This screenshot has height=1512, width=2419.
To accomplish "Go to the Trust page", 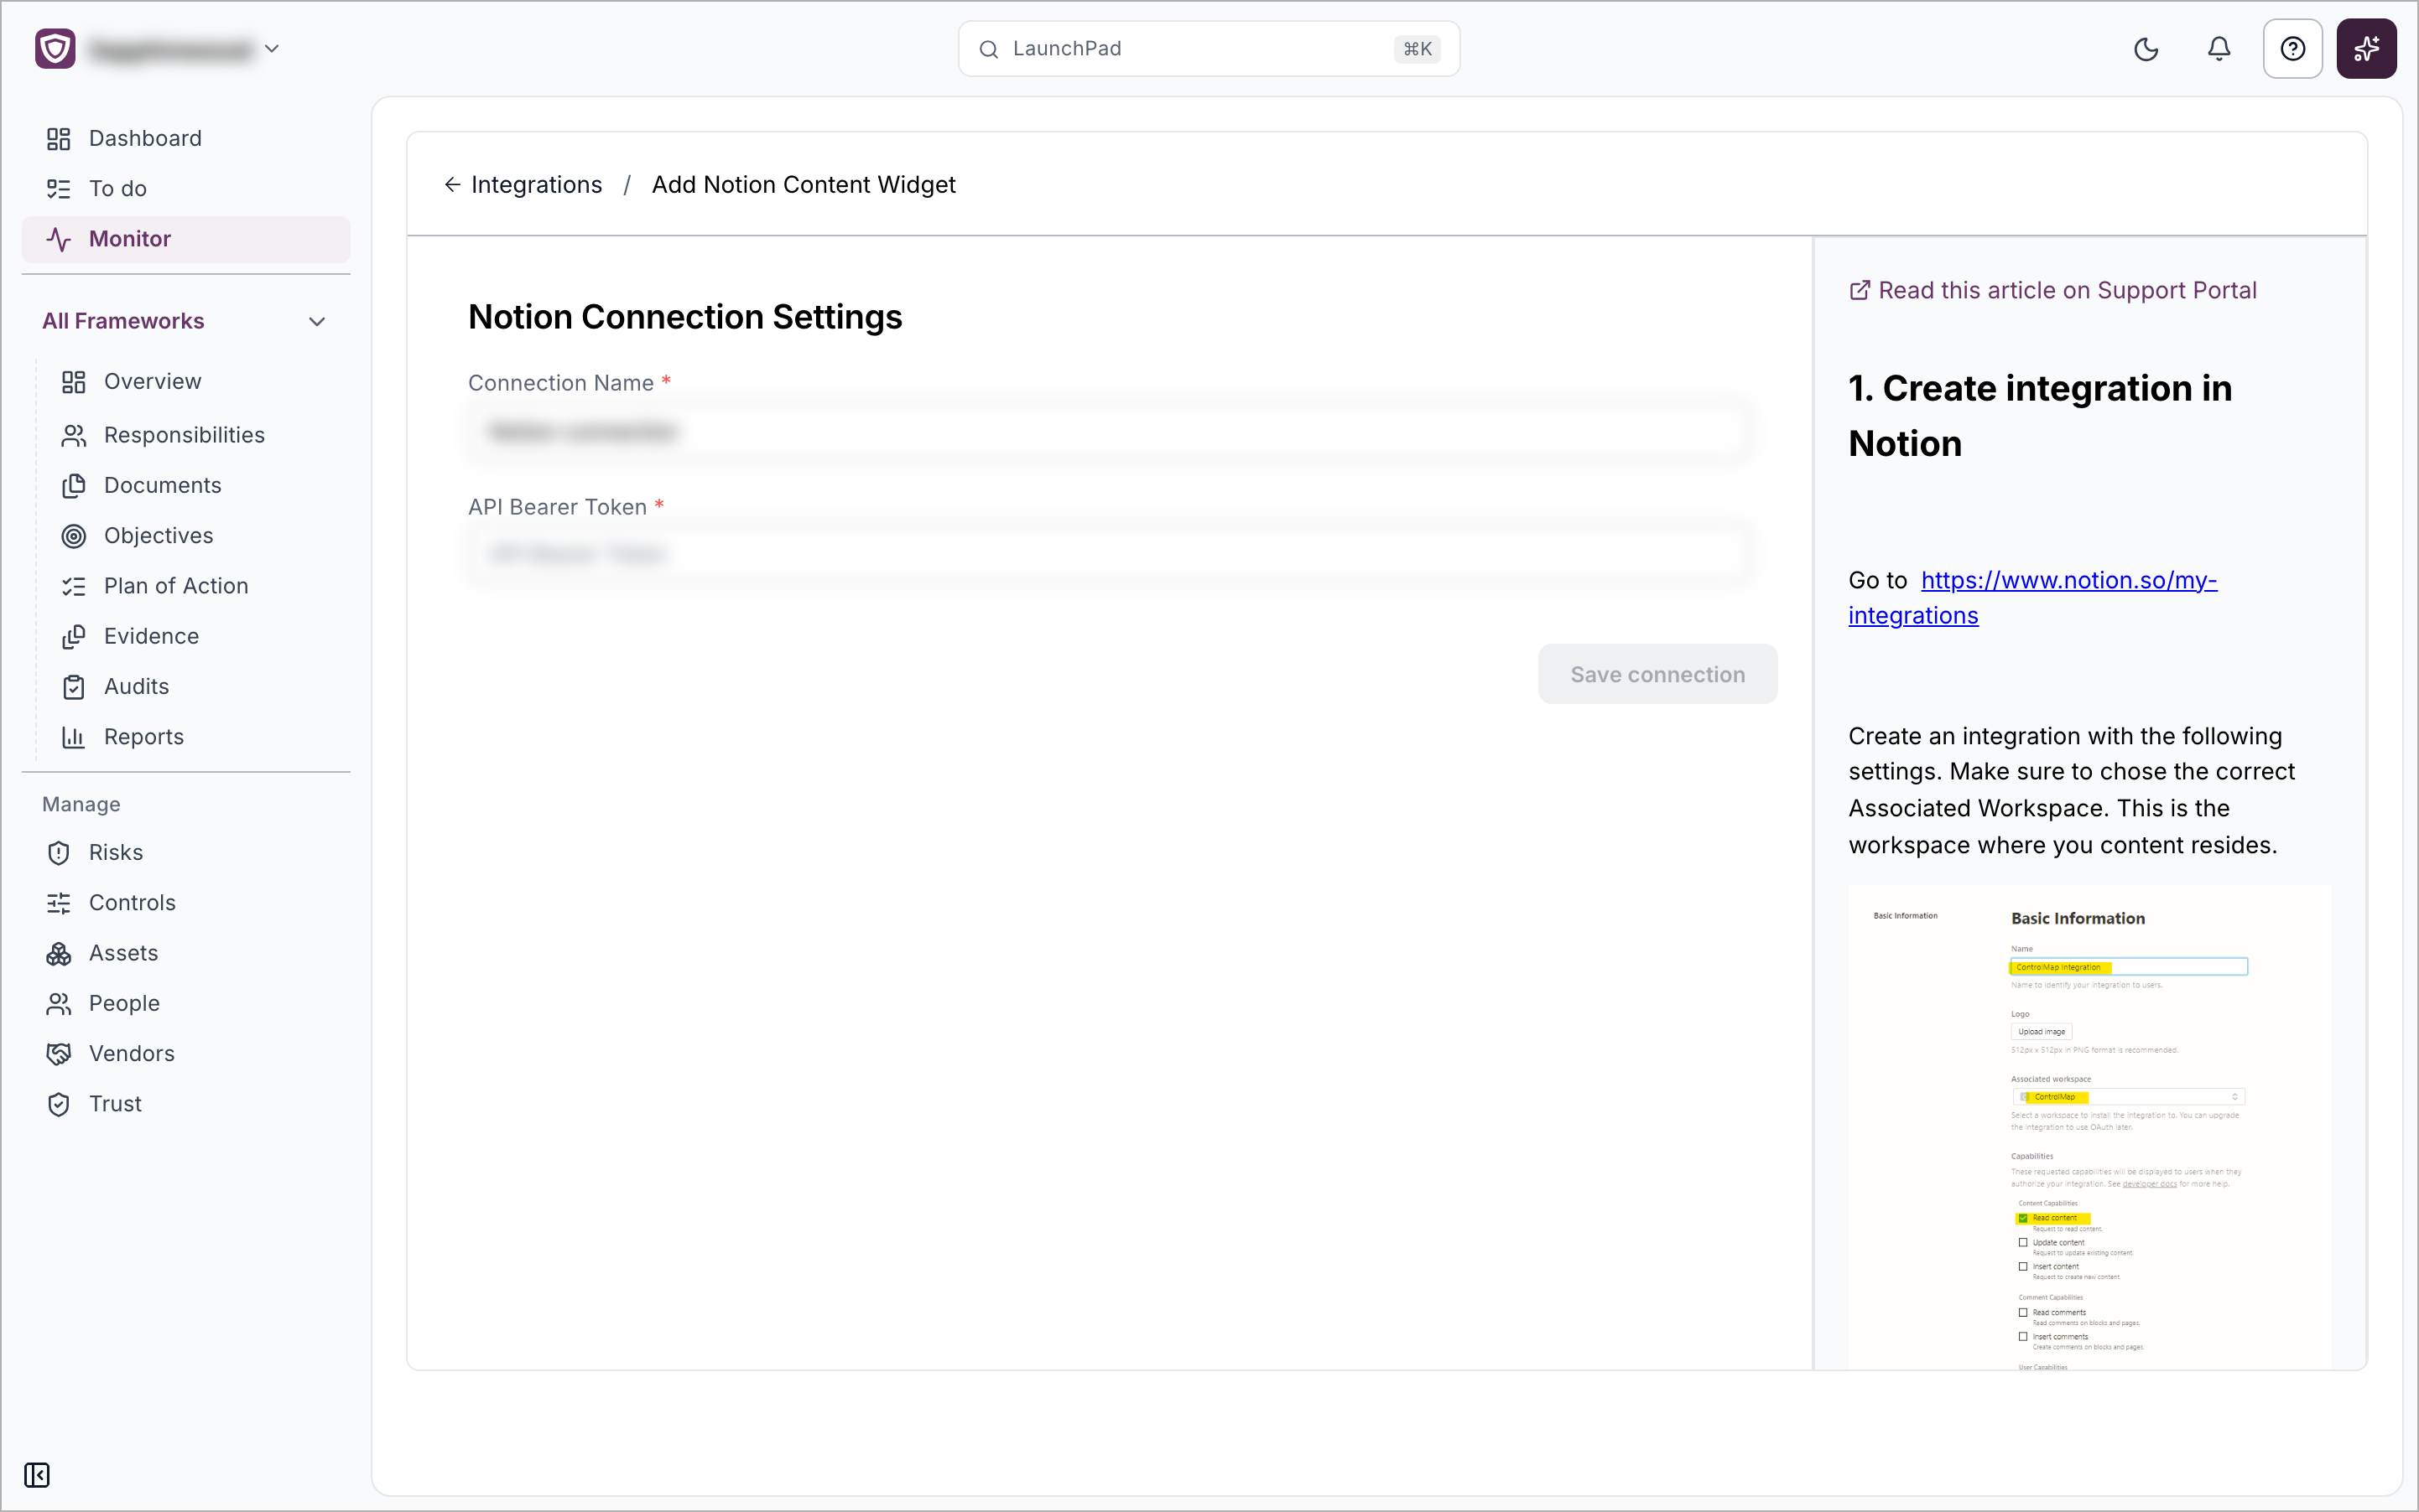I will pyautogui.click(x=115, y=1104).
